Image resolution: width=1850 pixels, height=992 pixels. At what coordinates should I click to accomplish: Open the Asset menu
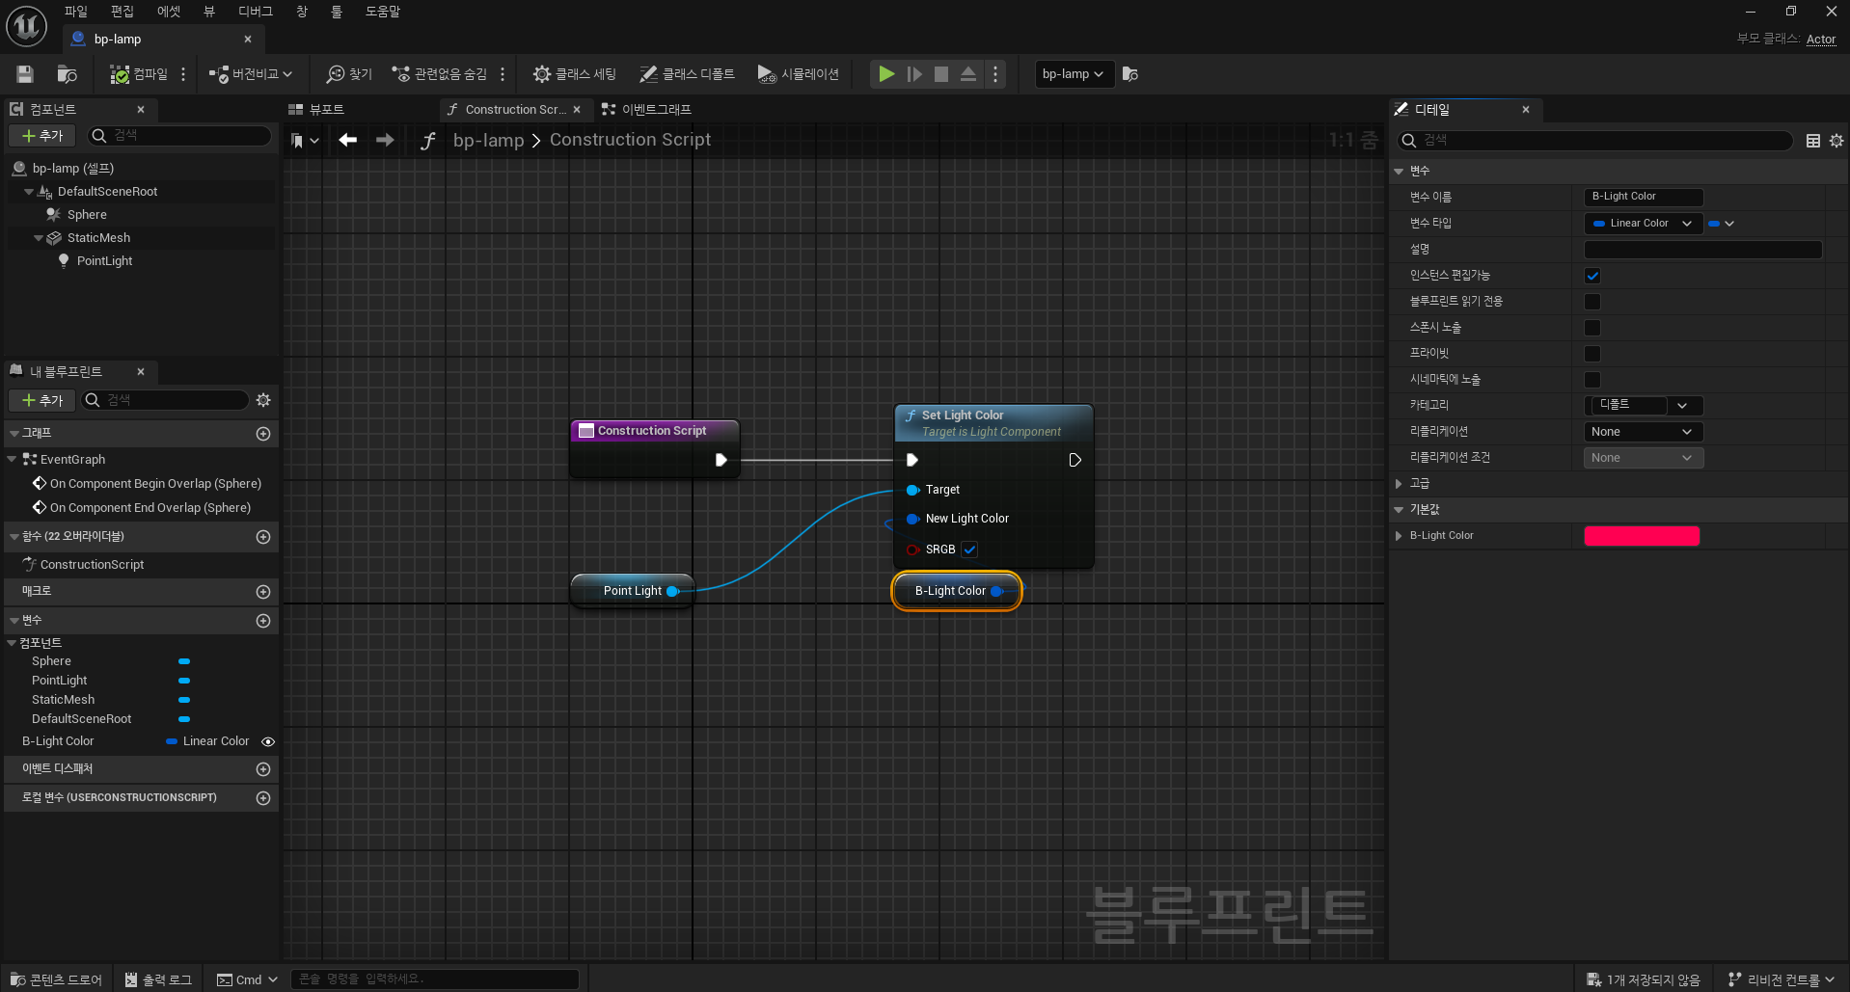[169, 12]
